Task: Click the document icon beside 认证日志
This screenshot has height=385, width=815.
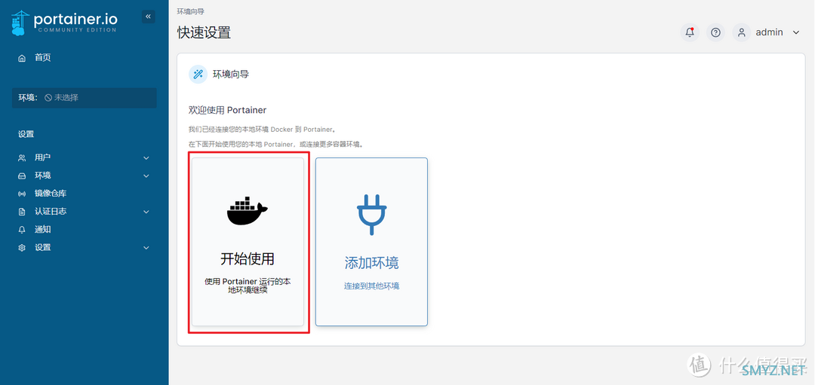Action: 22,212
